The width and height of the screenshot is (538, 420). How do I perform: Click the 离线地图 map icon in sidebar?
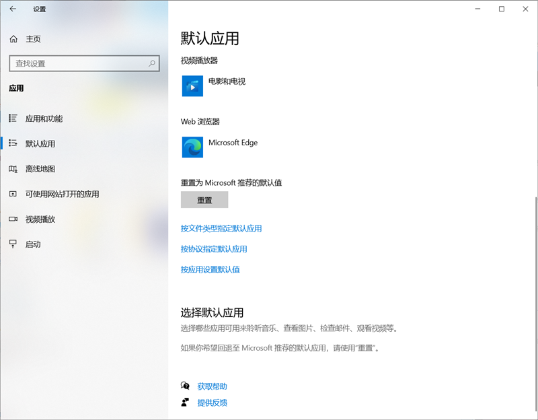[x=12, y=169]
